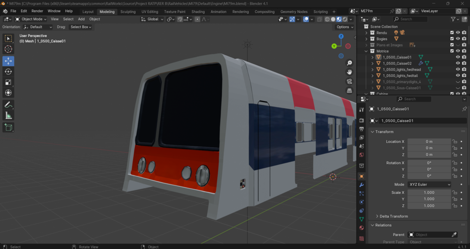Click the Location X value field
The image size is (470, 249).
[x=429, y=142]
